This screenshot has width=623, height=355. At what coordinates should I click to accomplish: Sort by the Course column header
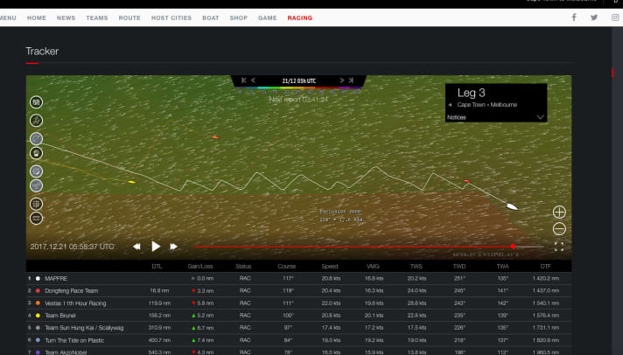coord(286,266)
